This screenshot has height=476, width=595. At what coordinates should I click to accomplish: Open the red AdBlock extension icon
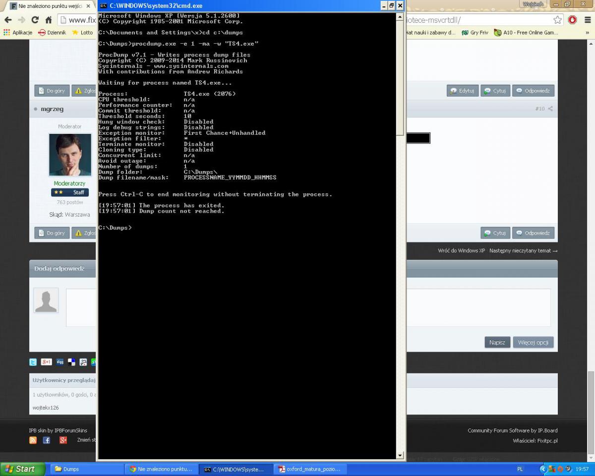click(573, 20)
